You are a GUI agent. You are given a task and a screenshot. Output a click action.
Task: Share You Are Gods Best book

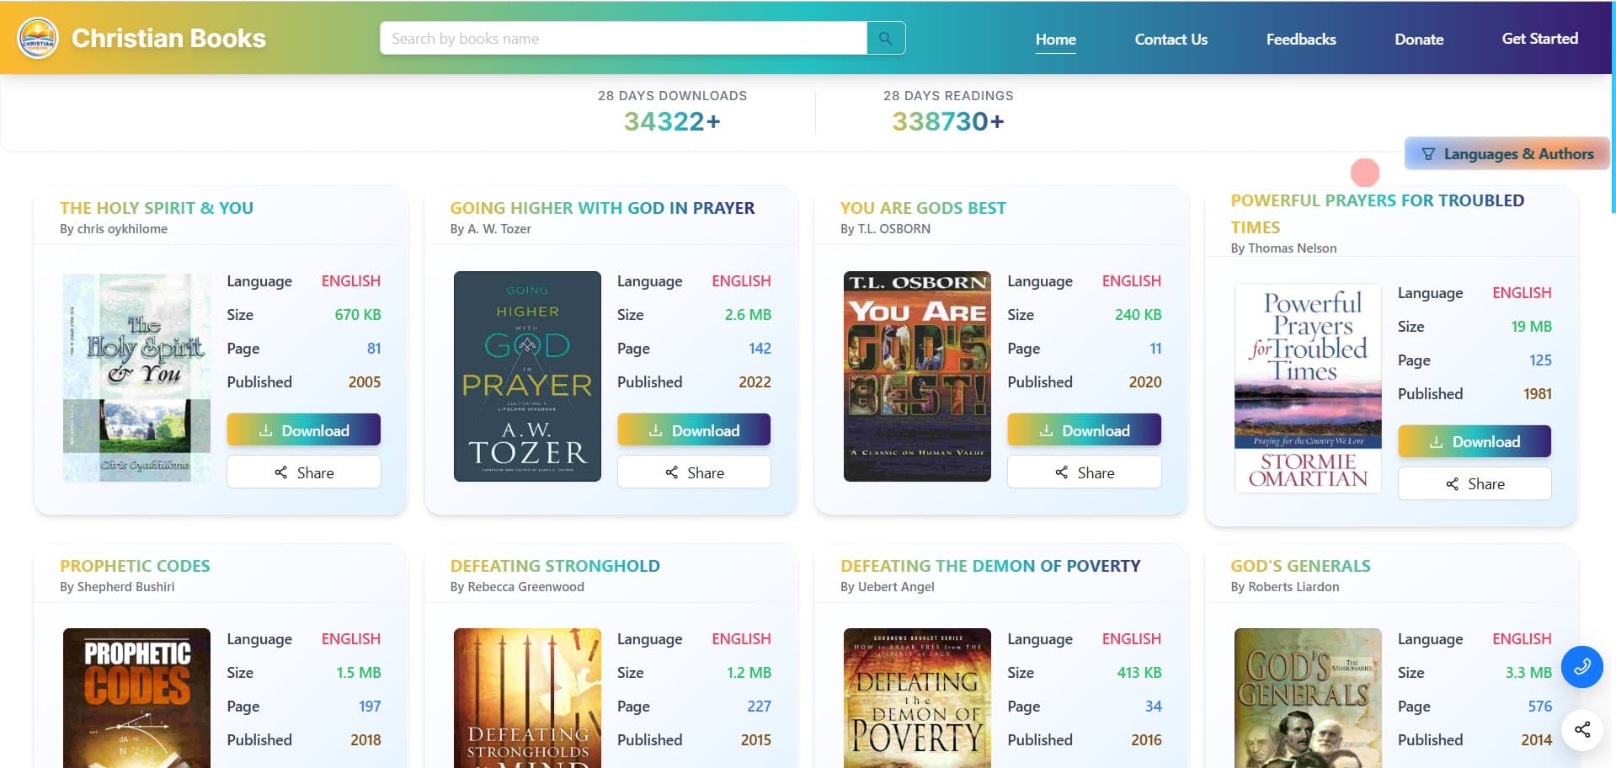tap(1084, 472)
